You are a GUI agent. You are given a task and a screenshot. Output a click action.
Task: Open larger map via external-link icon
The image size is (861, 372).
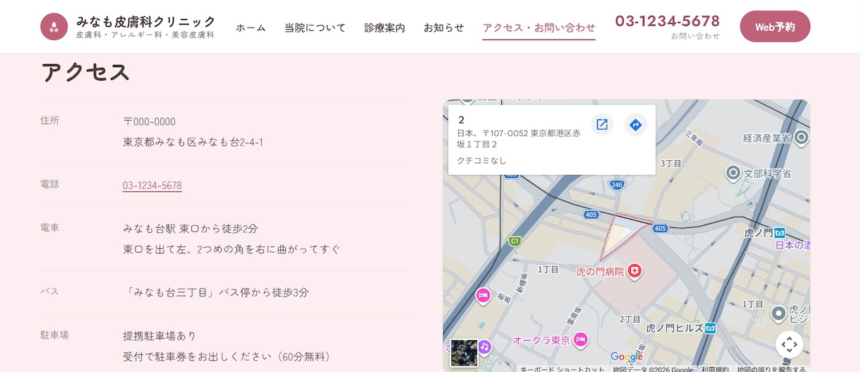click(x=602, y=125)
